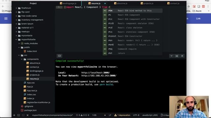211x118 pixels.
Task: Choose the ren6 render ES6 snippet
Action: tap(133, 45)
